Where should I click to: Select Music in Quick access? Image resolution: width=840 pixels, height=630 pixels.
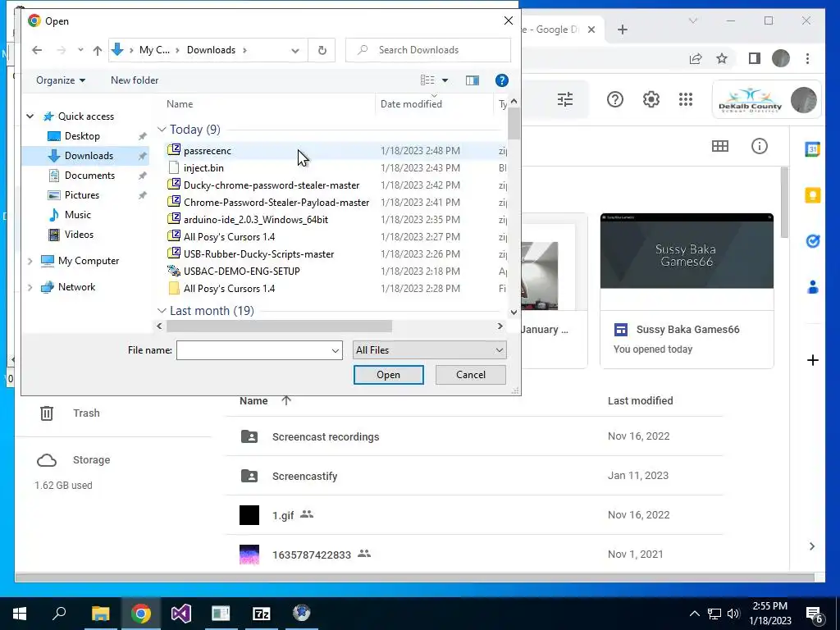point(78,215)
